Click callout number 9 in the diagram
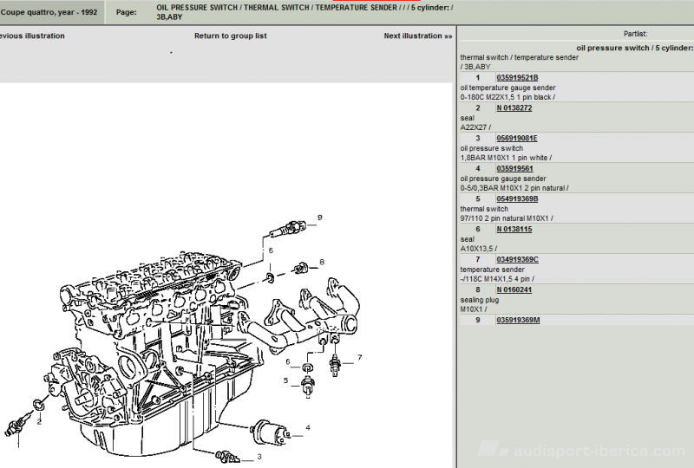Image resolution: width=694 pixels, height=468 pixels. click(x=319, y=218)
